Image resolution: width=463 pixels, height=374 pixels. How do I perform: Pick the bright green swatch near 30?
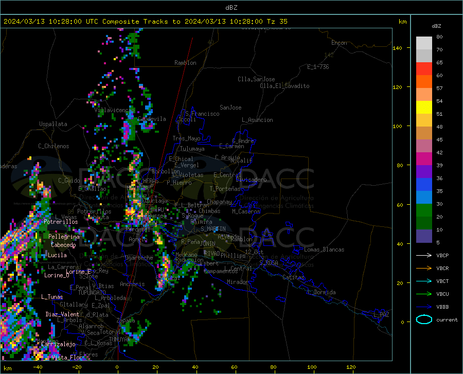click(424, 210)
